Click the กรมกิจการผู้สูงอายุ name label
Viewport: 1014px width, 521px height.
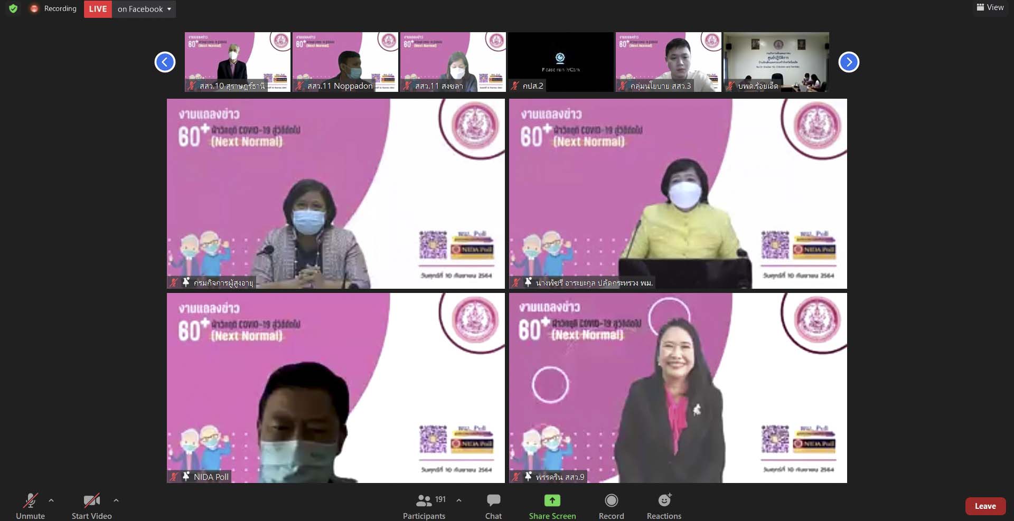tap(223, 283)
